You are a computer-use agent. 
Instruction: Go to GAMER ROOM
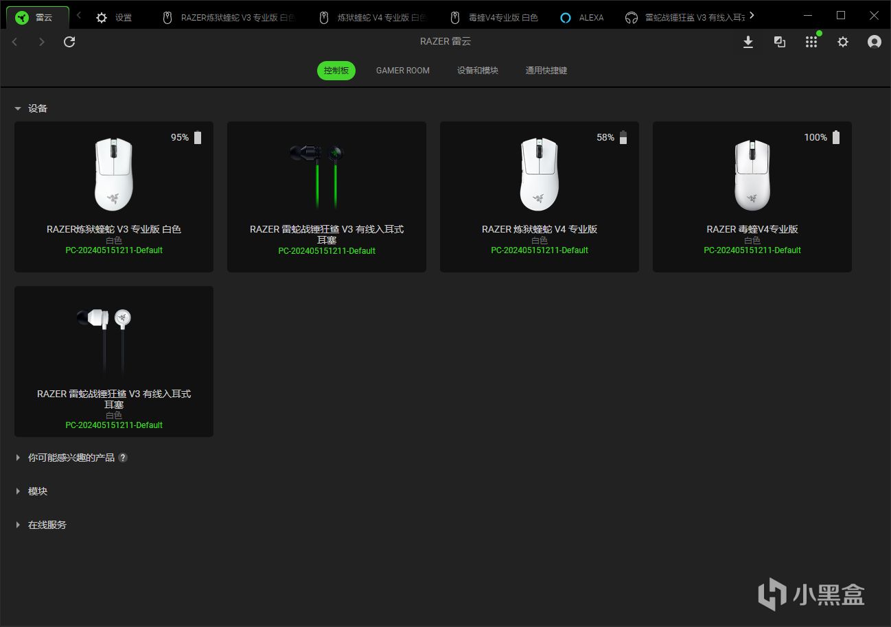pyautogui.click(x=403, y=71)
